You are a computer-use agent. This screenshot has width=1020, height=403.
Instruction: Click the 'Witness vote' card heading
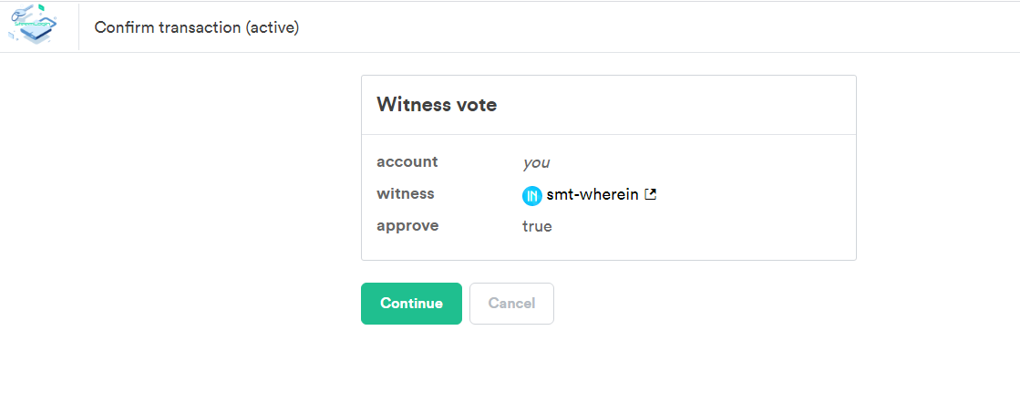[x=437, y=104]
